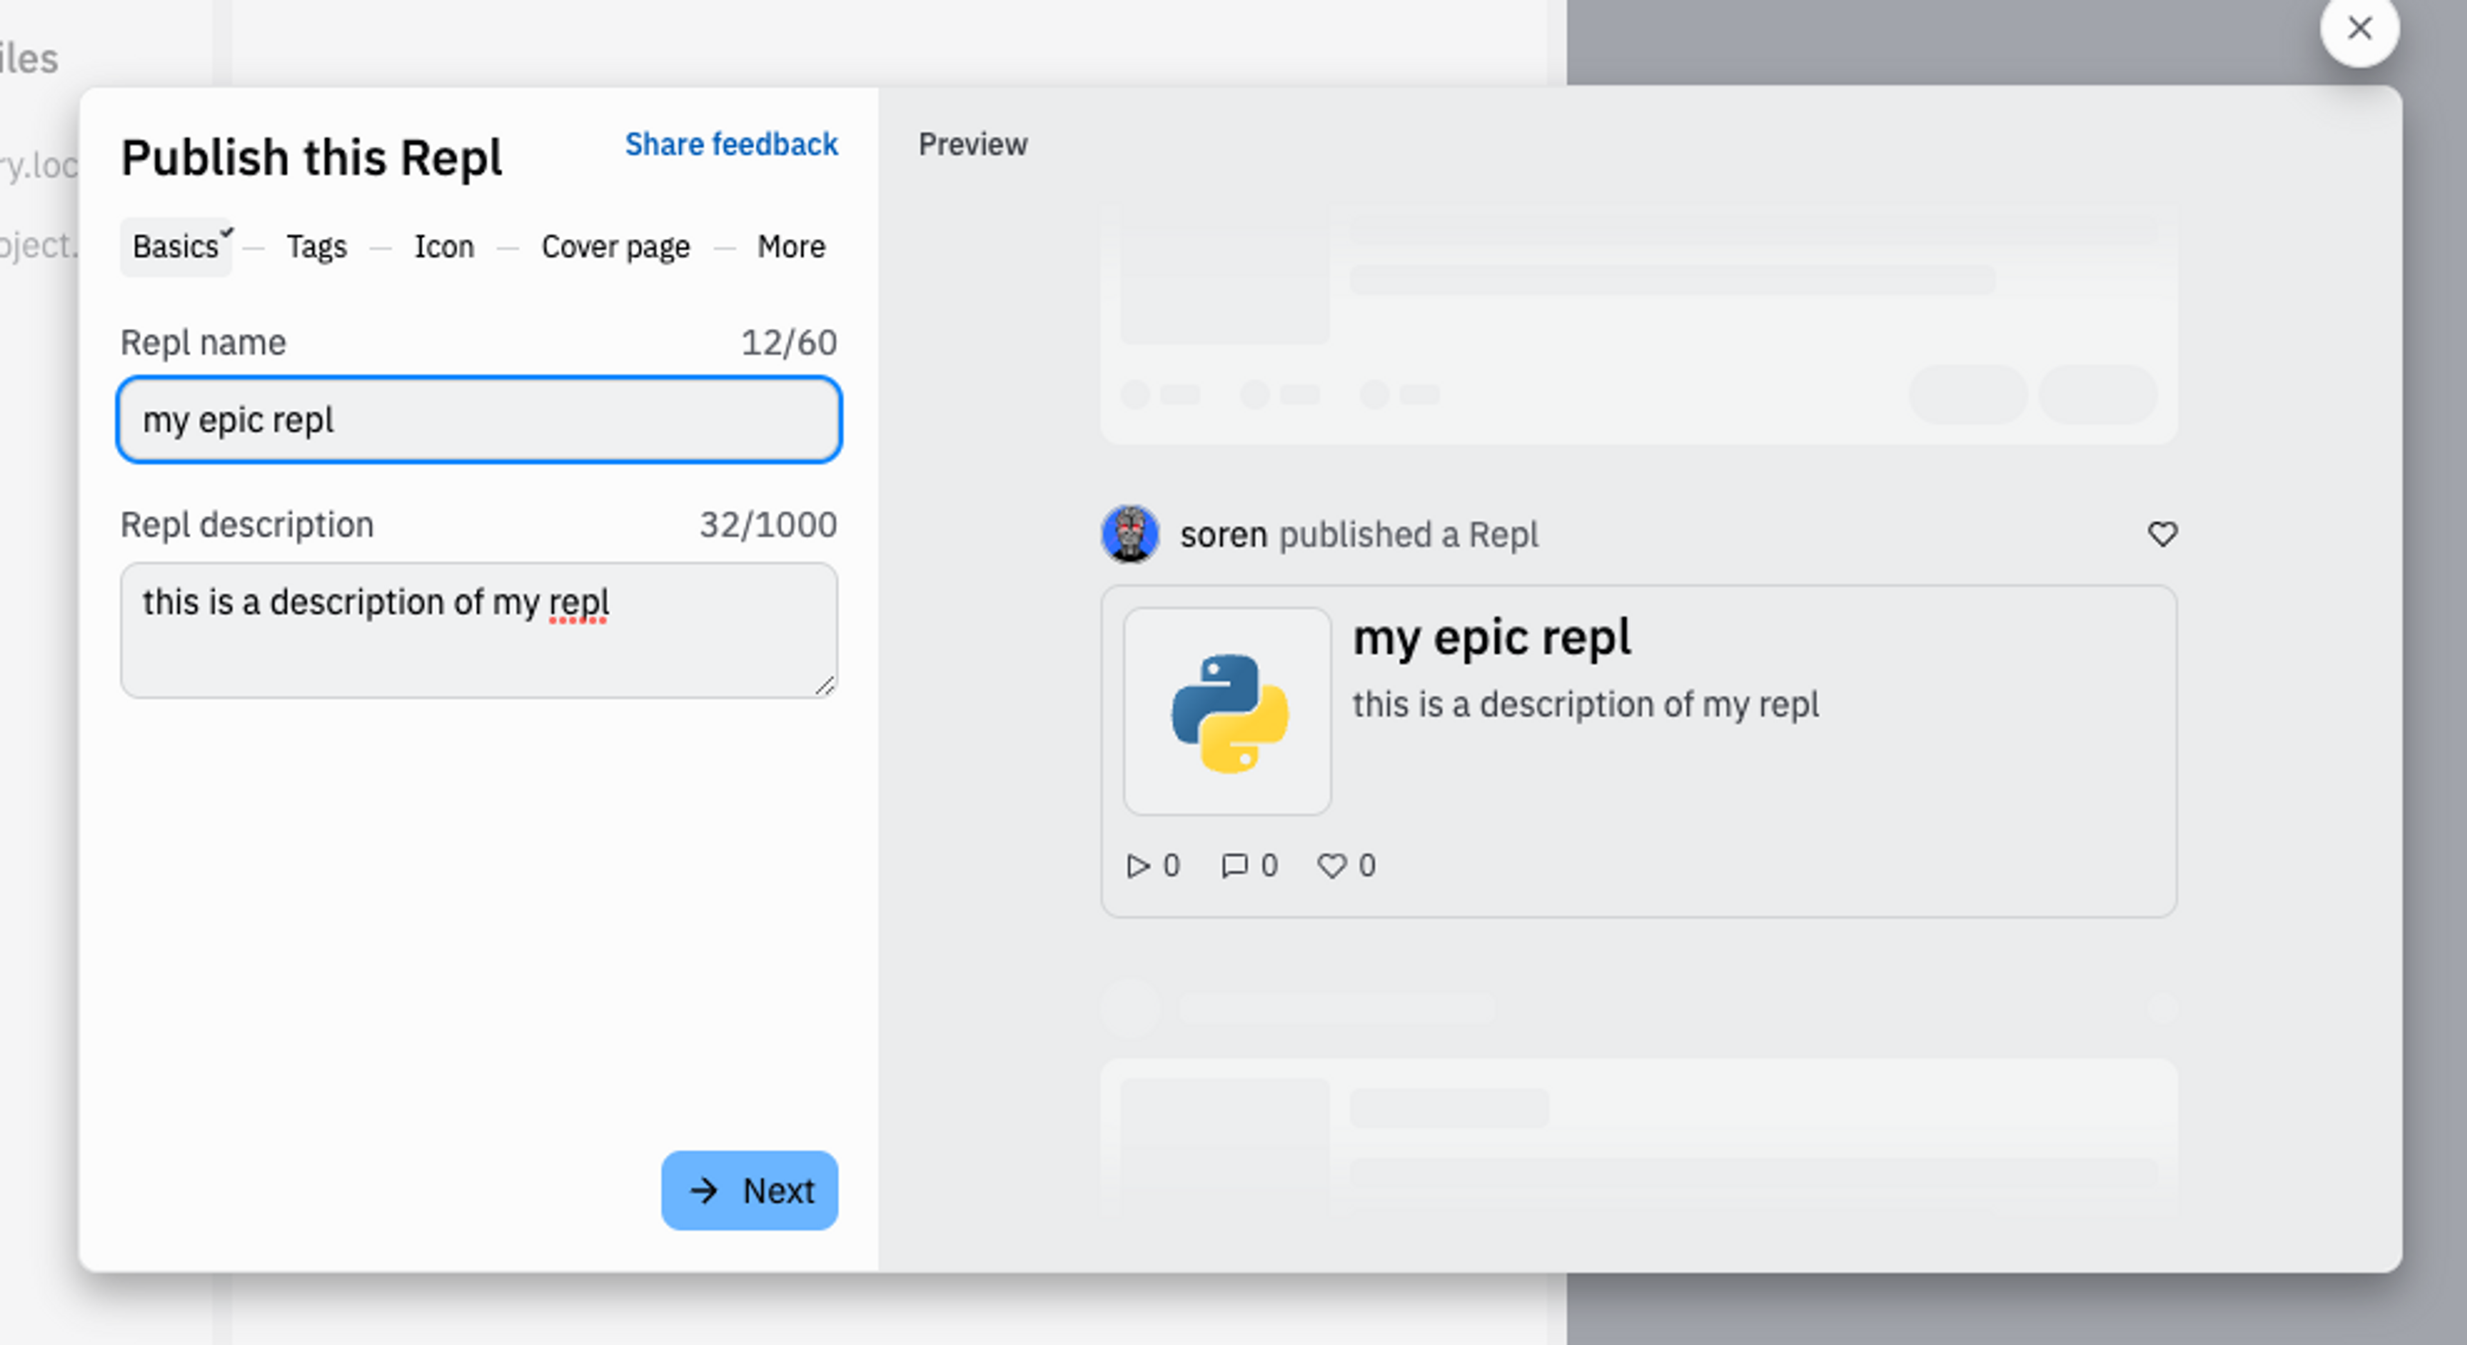Open the Cover page step
Screen dimensions: 2467x1345
[615, 247]
